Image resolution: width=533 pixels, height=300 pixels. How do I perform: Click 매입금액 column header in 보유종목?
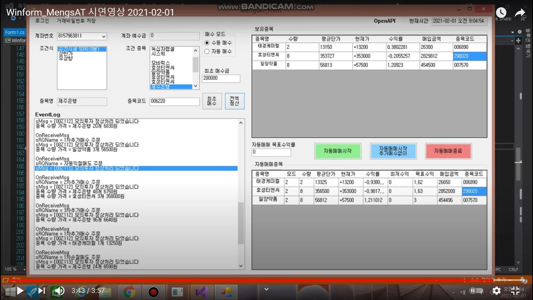pos(436,39)
